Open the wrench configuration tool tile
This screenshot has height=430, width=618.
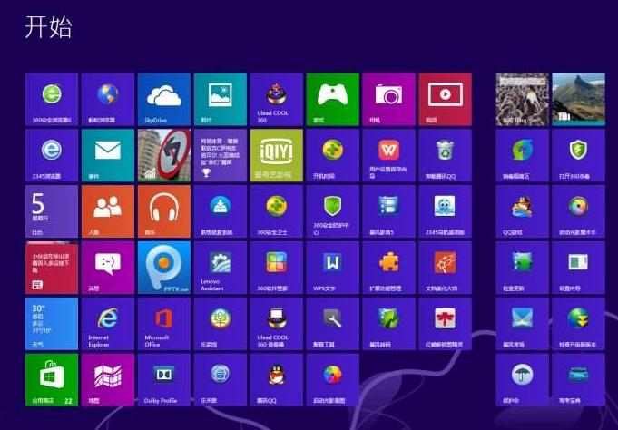(x=333, y=324)
